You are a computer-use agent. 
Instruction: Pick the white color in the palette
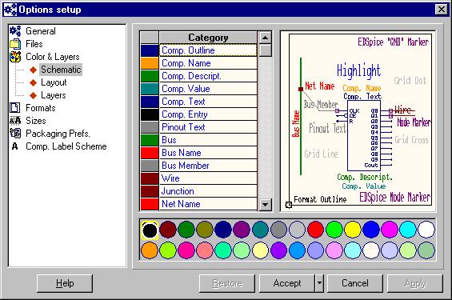426,230
